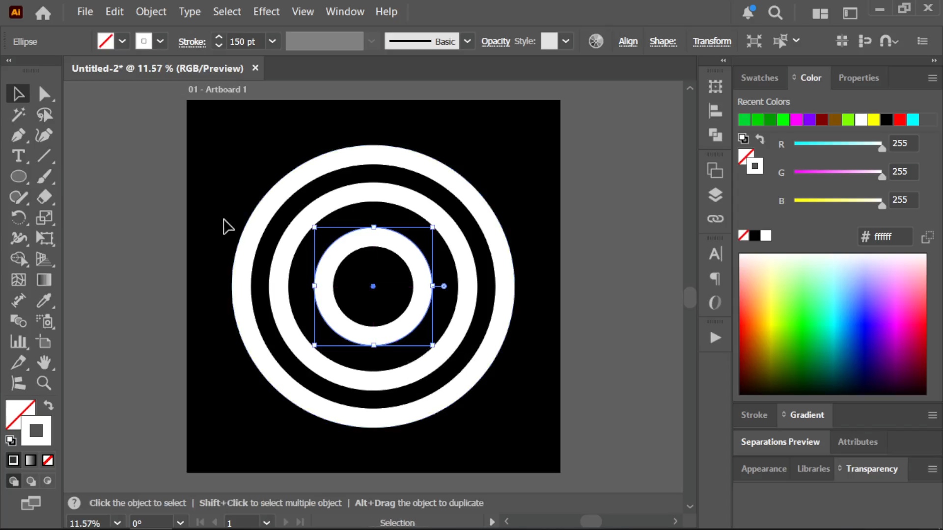Open the Basic brush definition dropdown
The width and height of the screenshot is (943, 530).
click(x=468, y=41)
